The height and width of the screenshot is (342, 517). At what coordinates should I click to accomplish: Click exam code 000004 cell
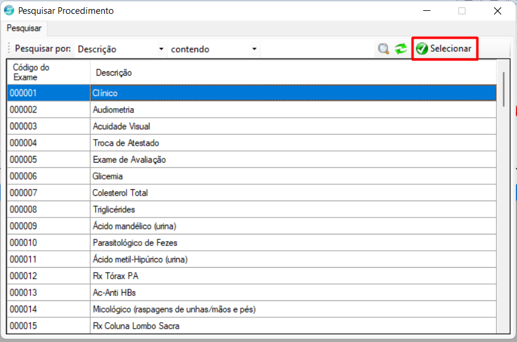pyautogui.click(x=48, y=143)
